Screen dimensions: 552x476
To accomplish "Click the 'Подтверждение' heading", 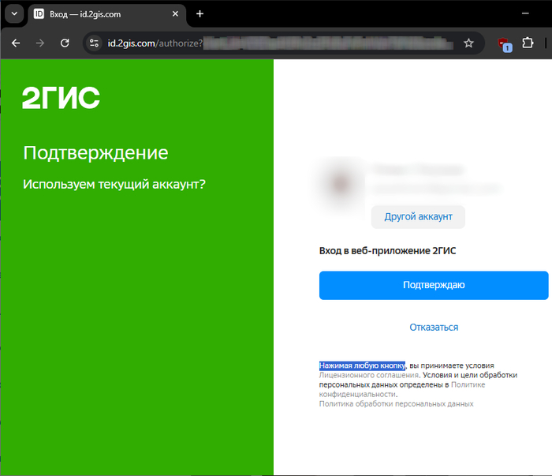I will [x=95, y=153].
